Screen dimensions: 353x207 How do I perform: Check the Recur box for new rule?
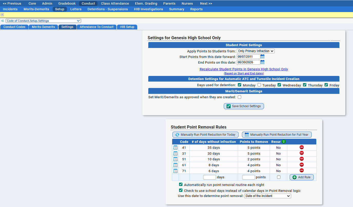click(279, 177)
